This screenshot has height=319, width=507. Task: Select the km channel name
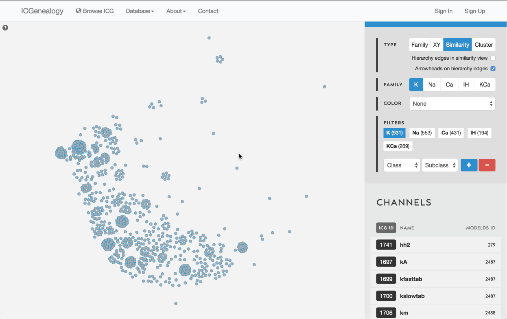pyautogui.click(x=404, y=312)
